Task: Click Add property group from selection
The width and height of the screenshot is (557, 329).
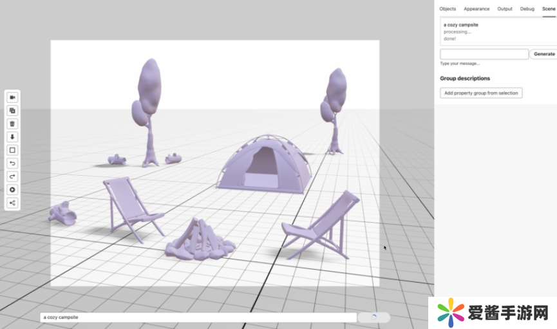Action: pos(481,93)
